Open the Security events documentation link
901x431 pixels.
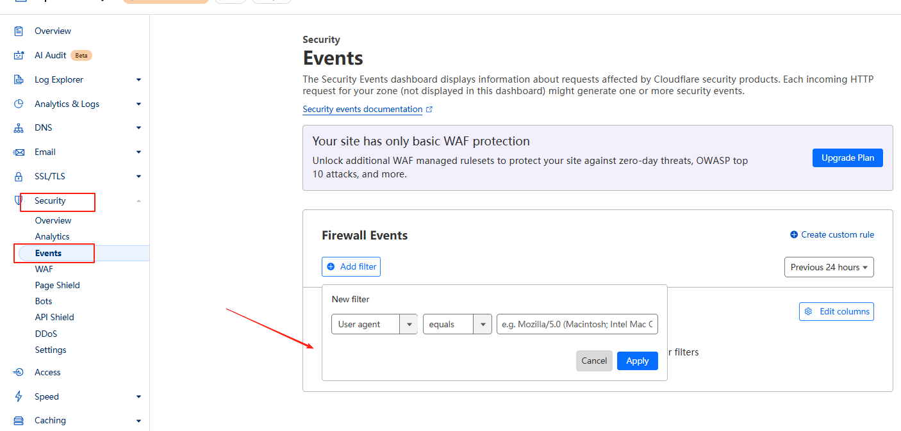361,109
